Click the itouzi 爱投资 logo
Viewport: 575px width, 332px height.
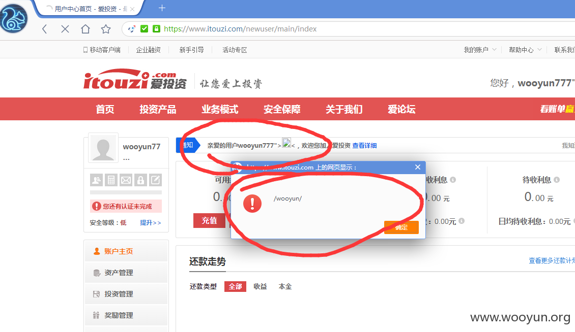pos(135,79)
